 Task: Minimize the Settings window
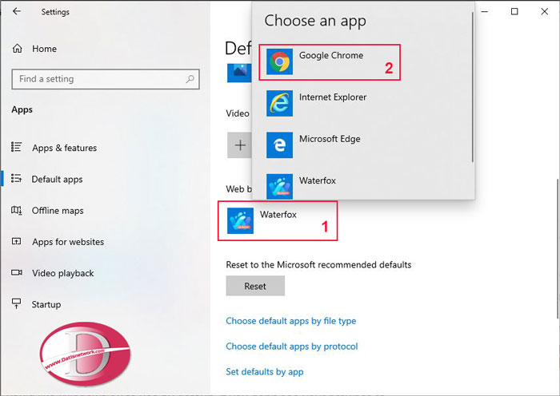484,11
